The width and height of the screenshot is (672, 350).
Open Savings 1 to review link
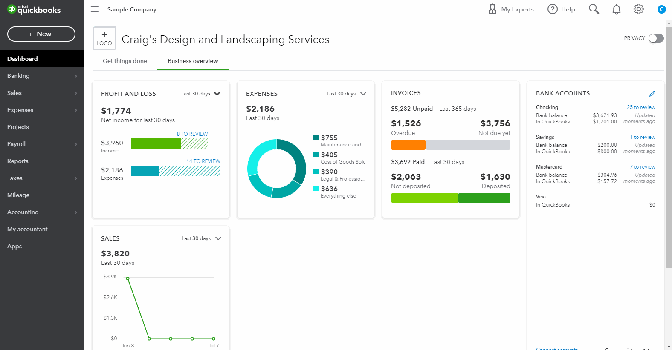643,137
